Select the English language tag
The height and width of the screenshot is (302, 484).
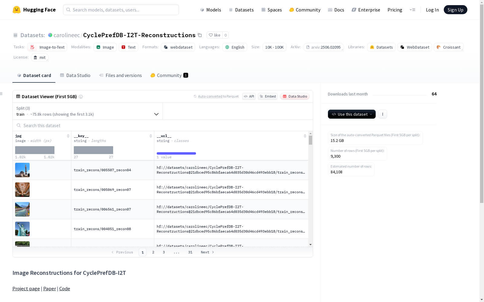pyautogui.click(x=235, y=47)
